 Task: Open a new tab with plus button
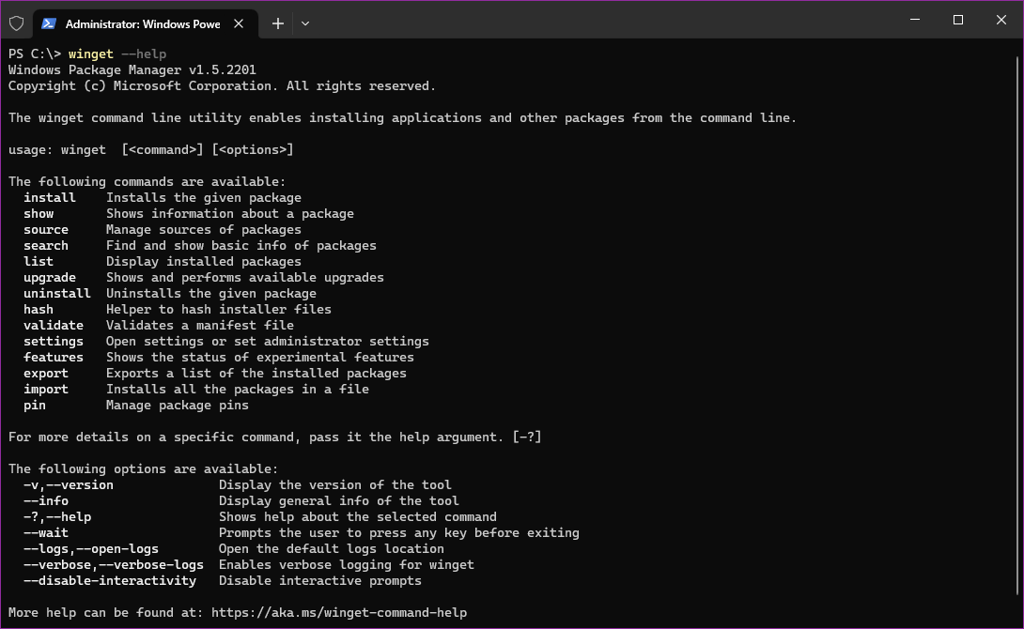point(278,23)
